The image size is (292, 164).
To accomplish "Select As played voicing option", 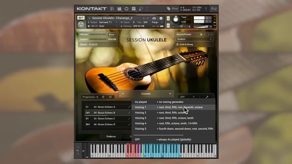I will point(173,102).
